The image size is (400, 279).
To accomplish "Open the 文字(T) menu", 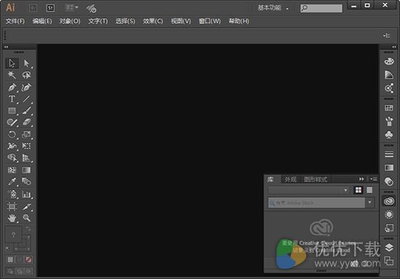I will click(98, 21).
